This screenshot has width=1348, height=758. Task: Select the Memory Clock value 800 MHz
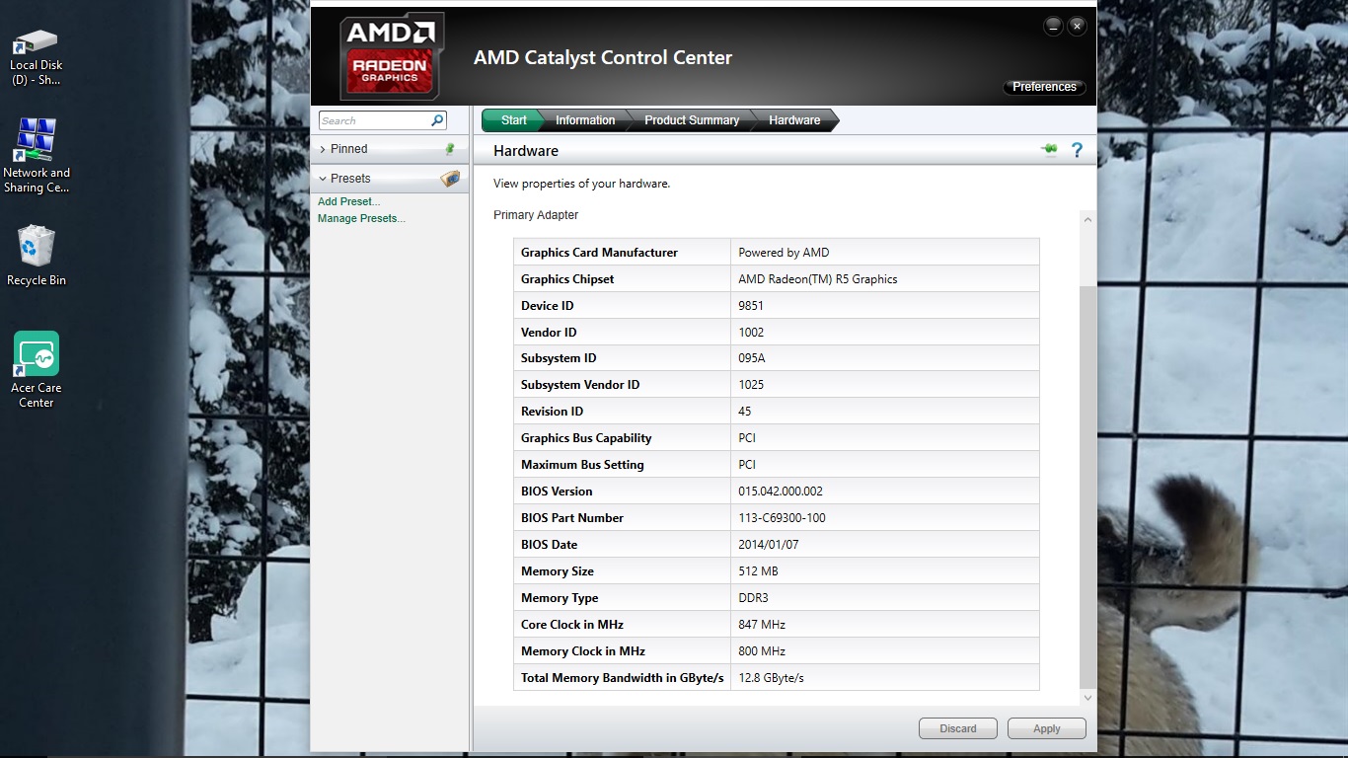click(761, 651)
